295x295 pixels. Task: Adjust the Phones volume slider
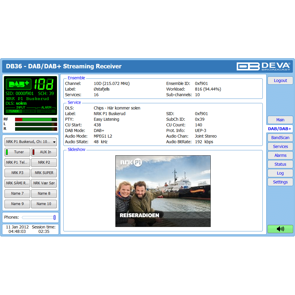pos(54,217)
